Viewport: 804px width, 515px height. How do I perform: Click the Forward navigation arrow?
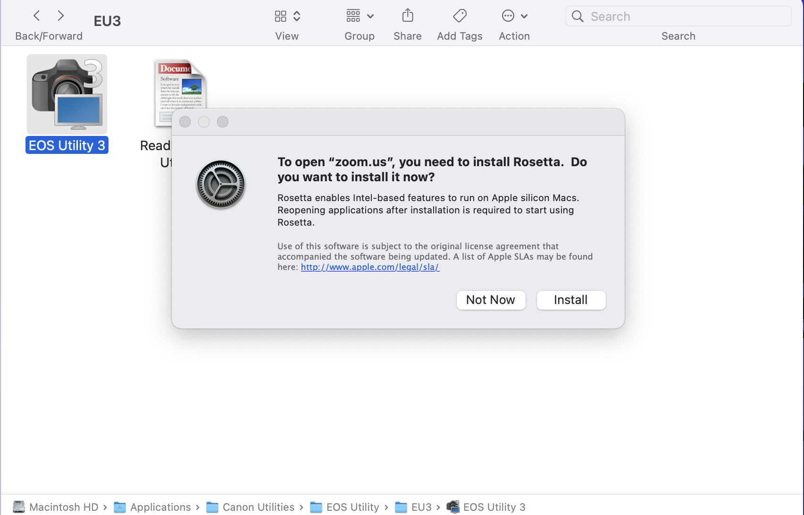click(x=60, y=16)
